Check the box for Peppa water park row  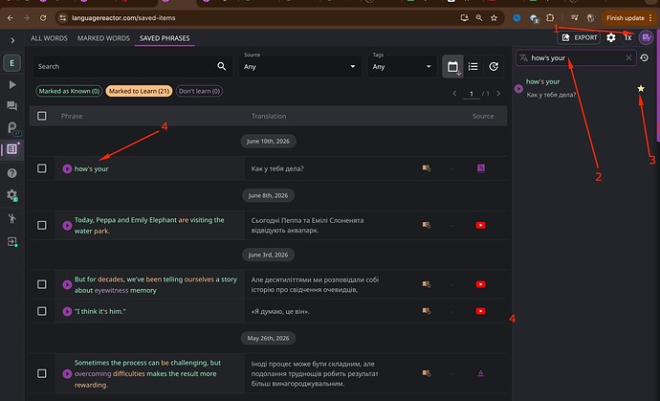42,225
